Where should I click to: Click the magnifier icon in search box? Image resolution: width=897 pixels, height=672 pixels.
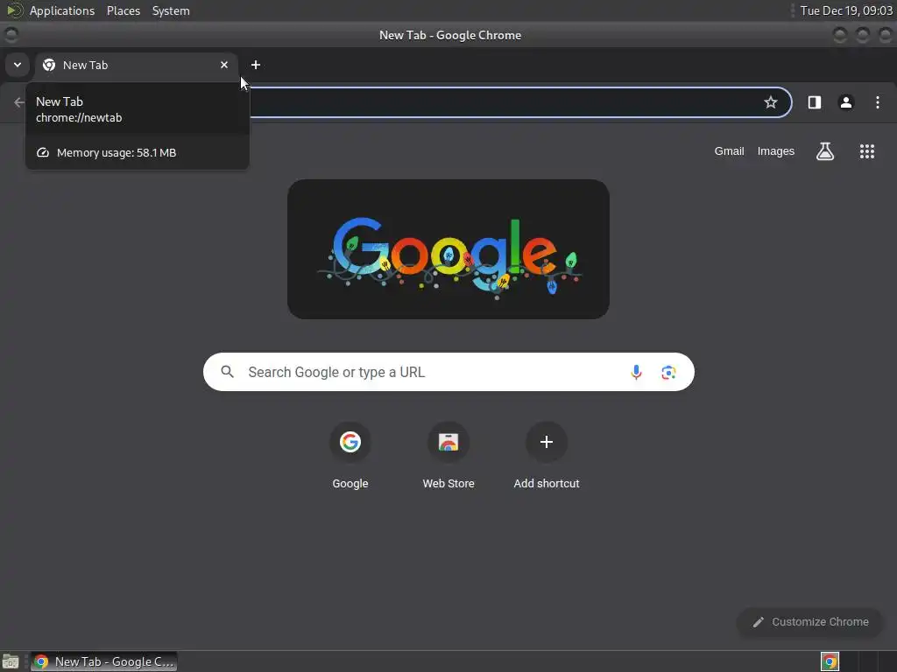click(x=227, y=372)
